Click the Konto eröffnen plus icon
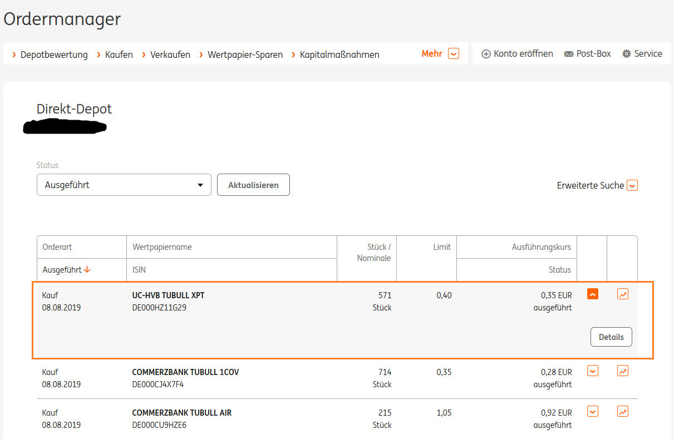 coord(486,54)
